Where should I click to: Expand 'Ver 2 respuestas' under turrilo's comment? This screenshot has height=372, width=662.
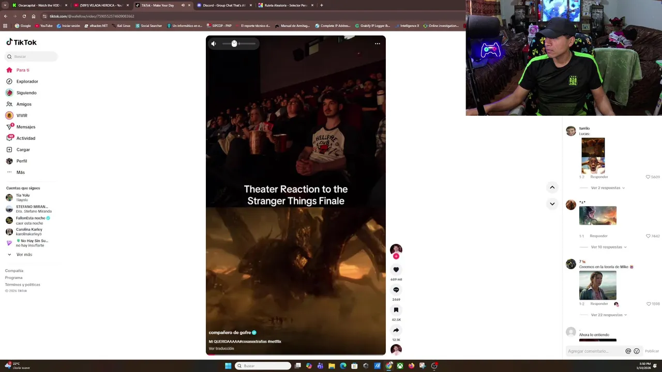(x=608, y=188)
